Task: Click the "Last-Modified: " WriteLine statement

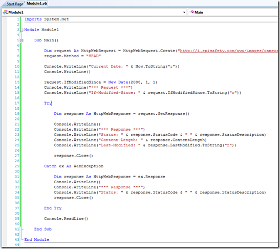Action: click(145, 145)
